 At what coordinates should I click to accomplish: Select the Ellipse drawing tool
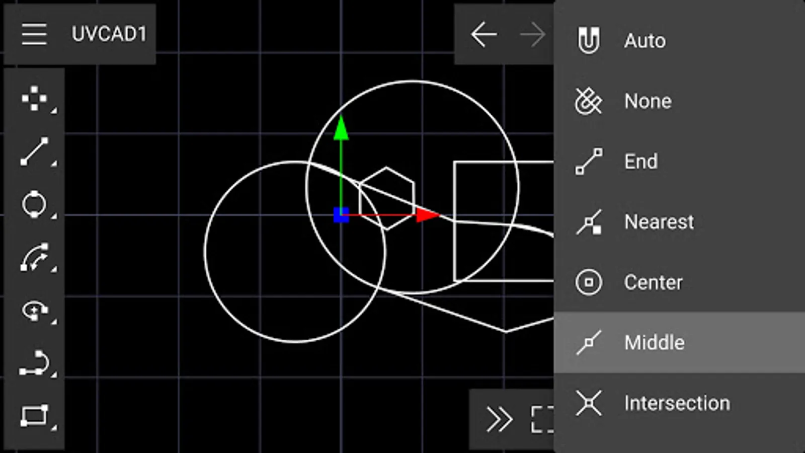click(34, 311)
